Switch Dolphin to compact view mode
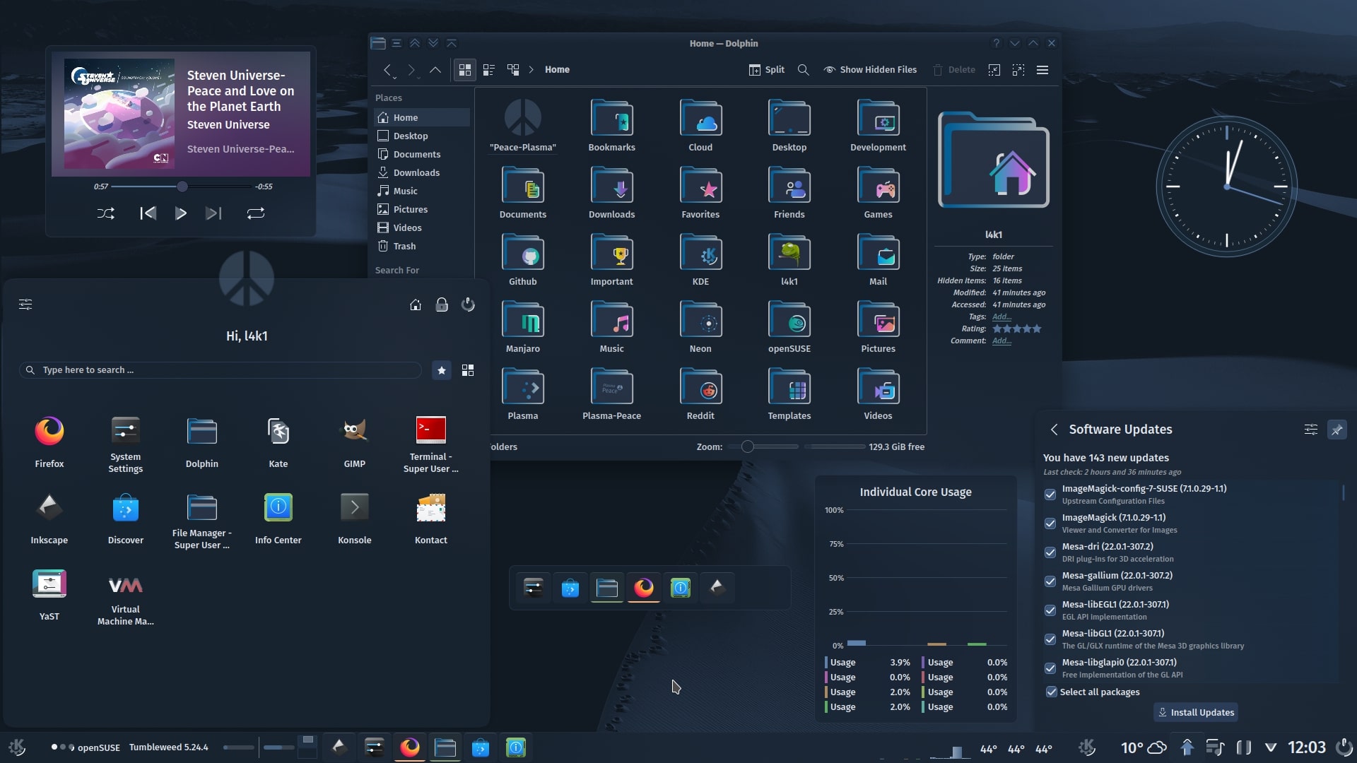The height and width of the screenshot is (763, 1357). tap(489, 70)
